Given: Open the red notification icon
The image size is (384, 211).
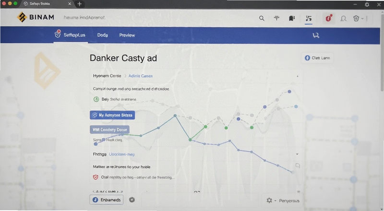Looking at the screenshot, I should [328, 18].
